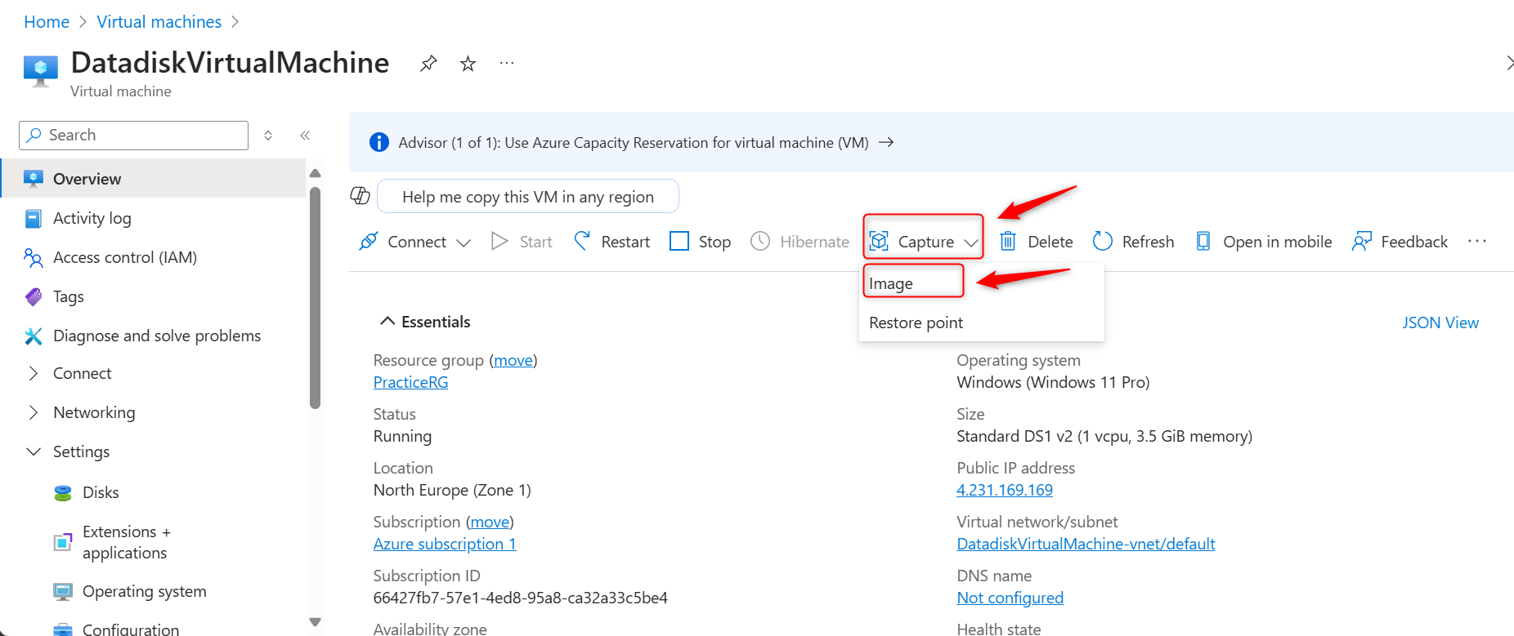Click the Extensions + applications icon

(63, 542)
